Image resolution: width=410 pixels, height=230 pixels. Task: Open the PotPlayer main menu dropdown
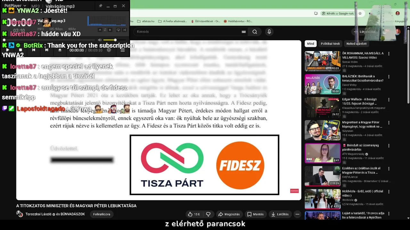[x=16, y=6]
